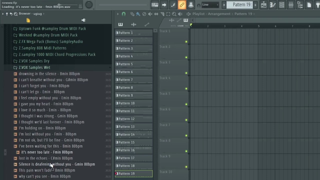Select Pattern 7 in picker

134,80
